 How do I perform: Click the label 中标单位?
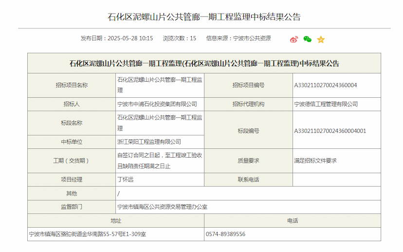pos(72,142)
